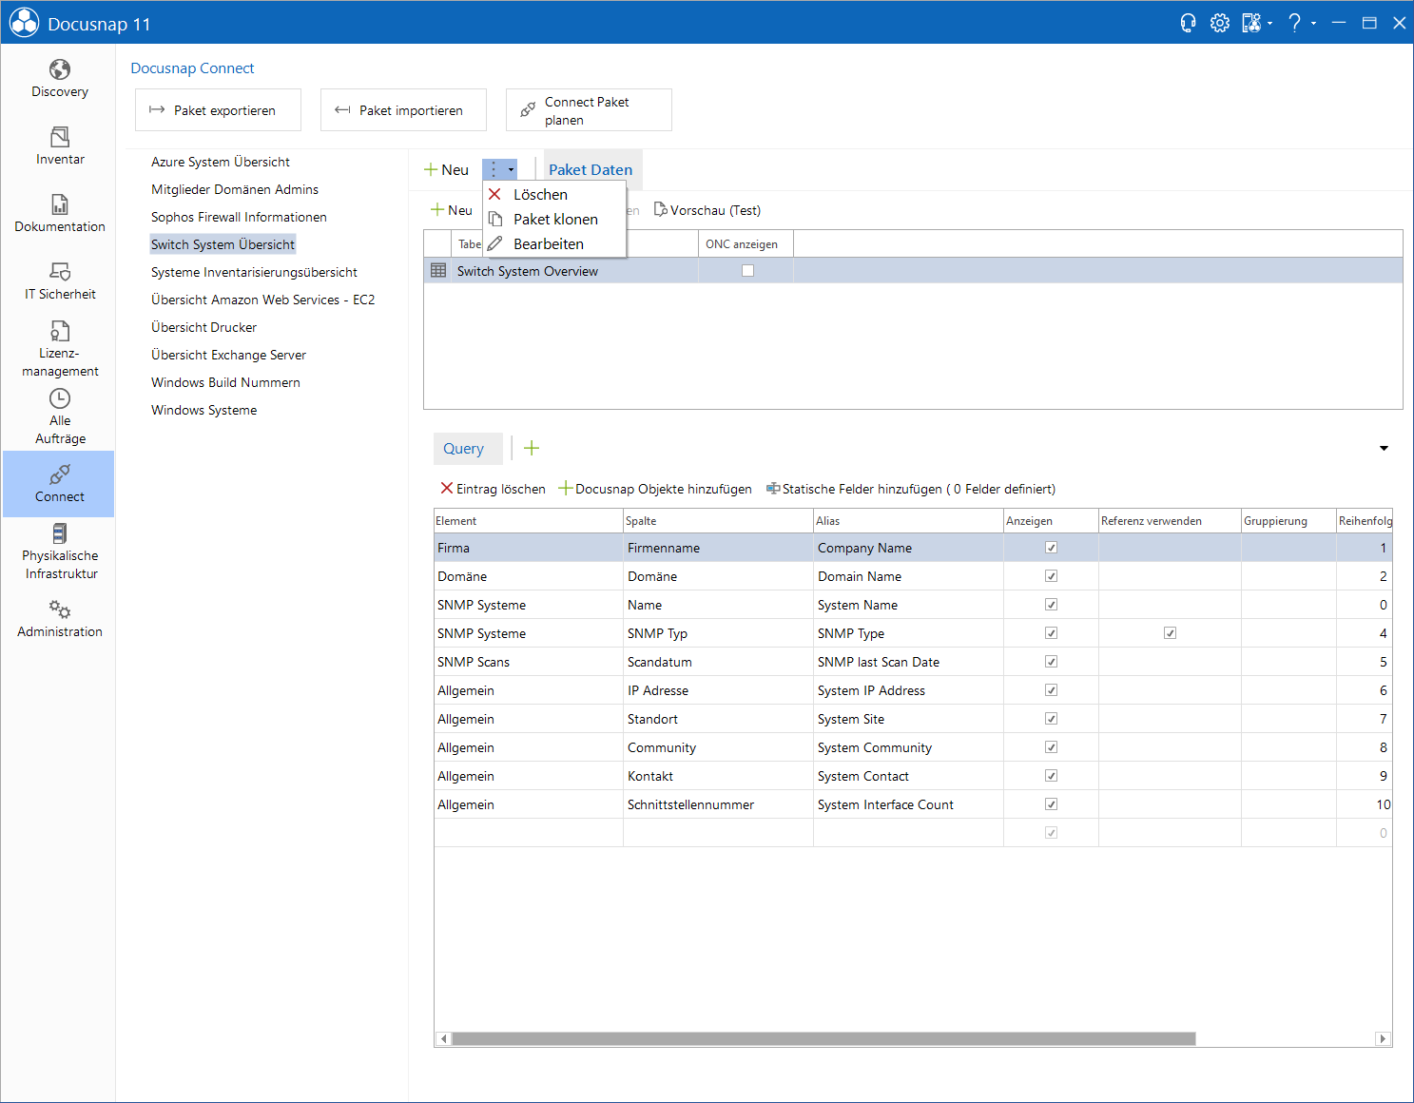Open the Discovery section in sidebar
Viewport: 1414px width, 1103px height.
point(59,79)
